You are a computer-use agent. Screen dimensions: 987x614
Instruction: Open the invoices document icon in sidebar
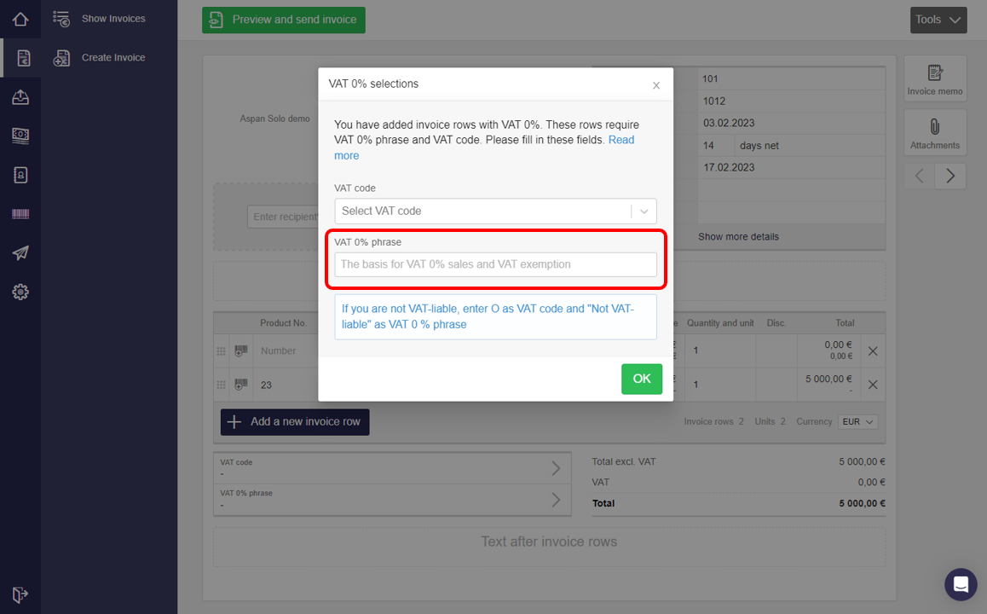23,58
